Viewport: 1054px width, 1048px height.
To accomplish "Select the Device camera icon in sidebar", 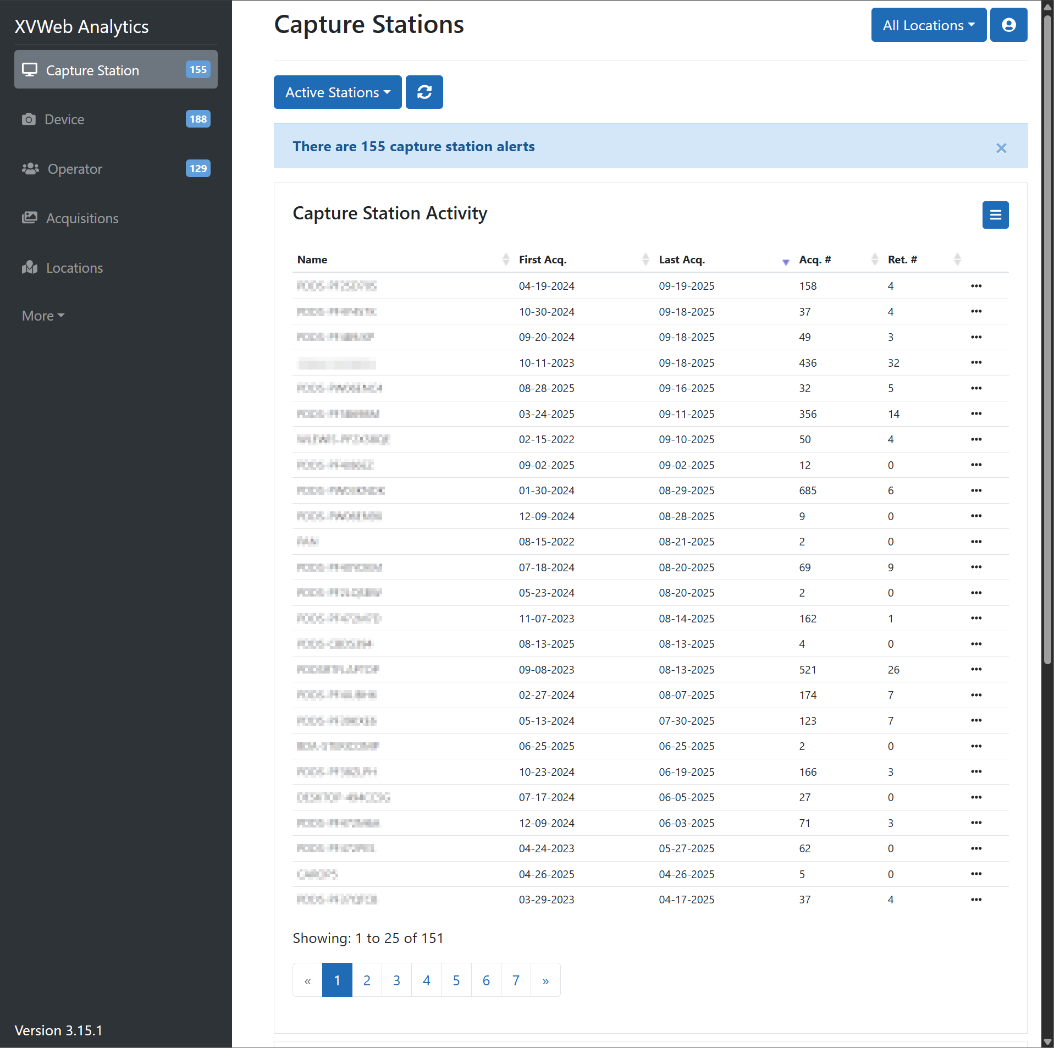I will [x=30, y=119].
